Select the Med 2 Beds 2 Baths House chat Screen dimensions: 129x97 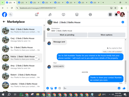[x=22, y=31]
